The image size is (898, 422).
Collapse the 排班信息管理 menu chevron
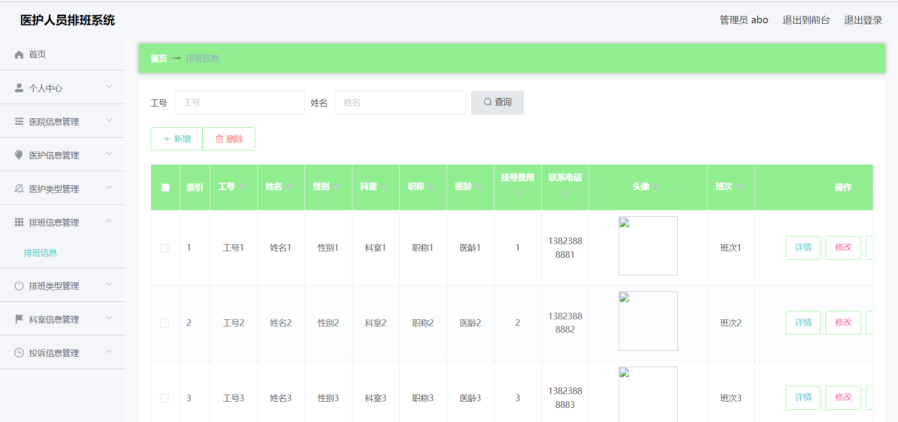pos(109,221)
